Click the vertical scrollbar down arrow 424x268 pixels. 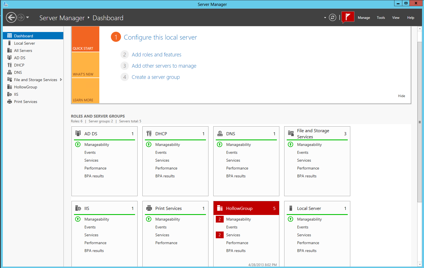(419, 264)
